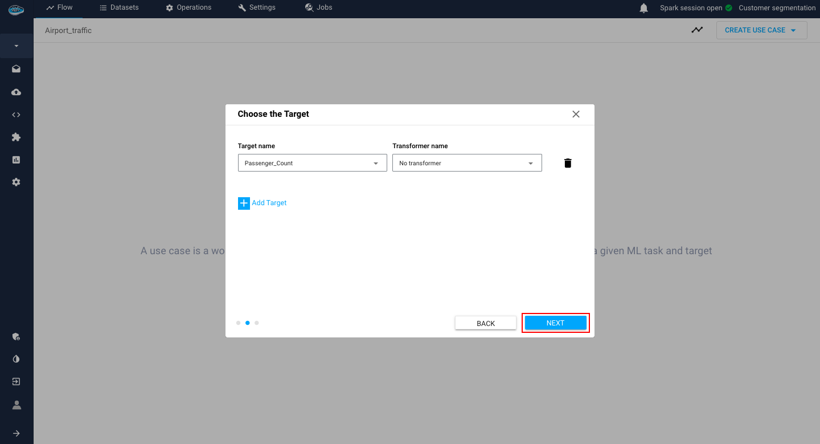820x444 pixels.
Task: Open the Target name dropdown
Action: 312,163
